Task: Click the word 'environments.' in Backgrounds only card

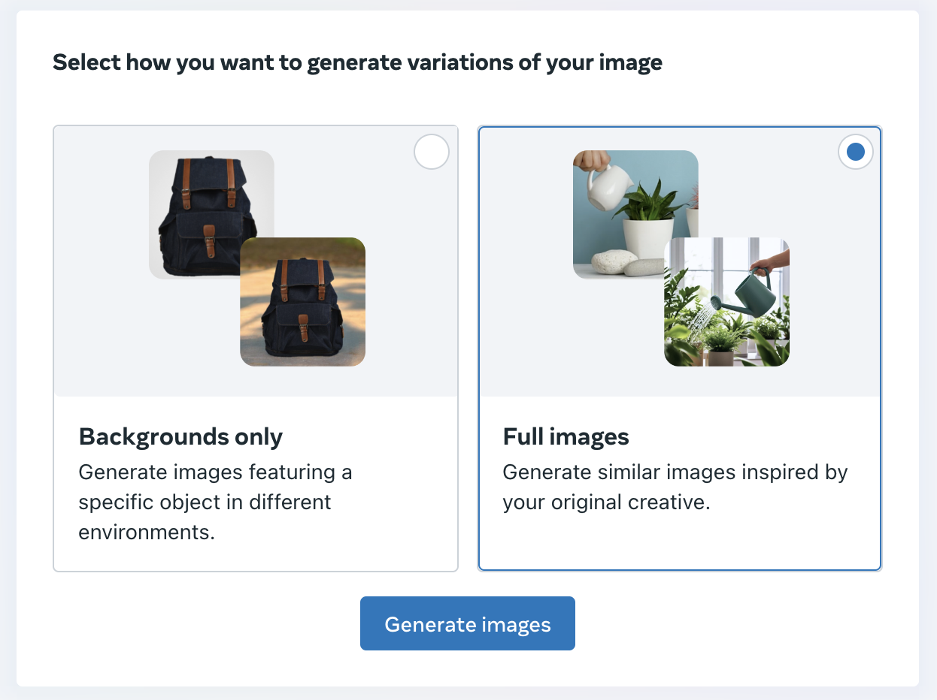Action: tap(147, 533)
